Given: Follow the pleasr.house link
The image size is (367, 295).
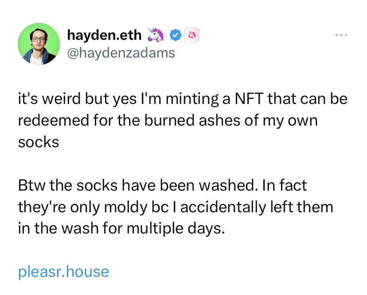Looking at the screenshot, I should click(x=63, y=271).
